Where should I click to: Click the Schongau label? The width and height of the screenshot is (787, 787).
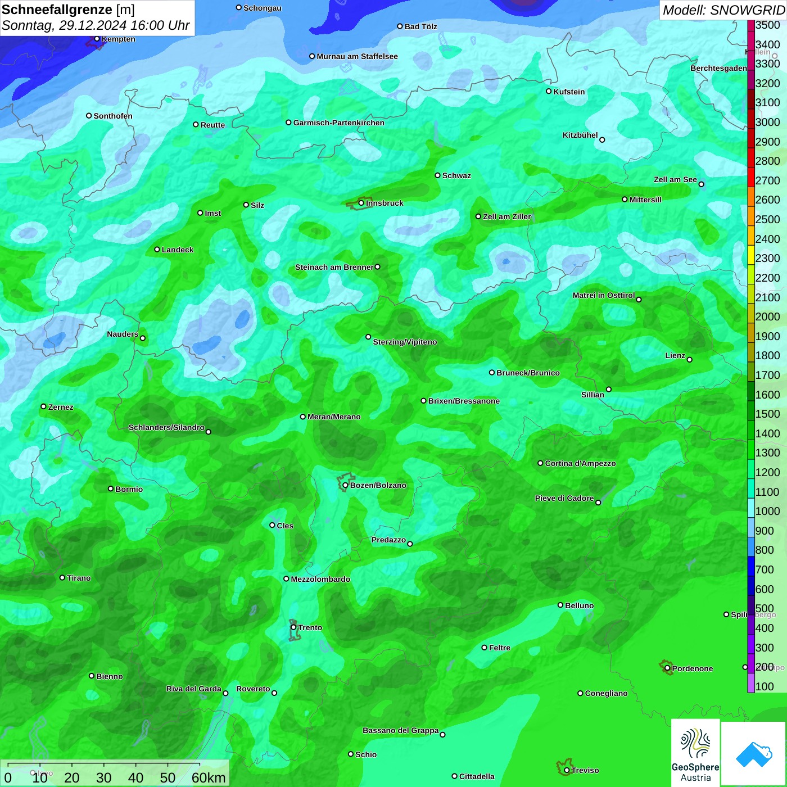[263, 8]
